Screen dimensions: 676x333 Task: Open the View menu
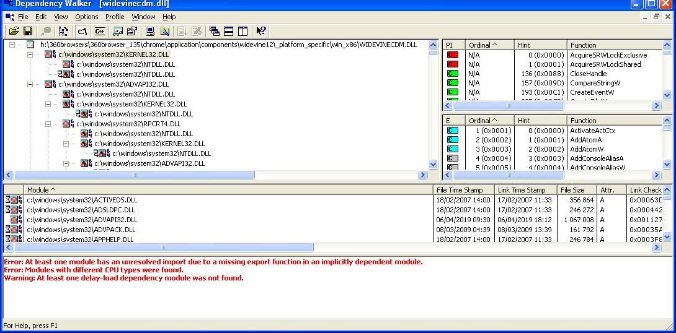(x=61, y=17)
